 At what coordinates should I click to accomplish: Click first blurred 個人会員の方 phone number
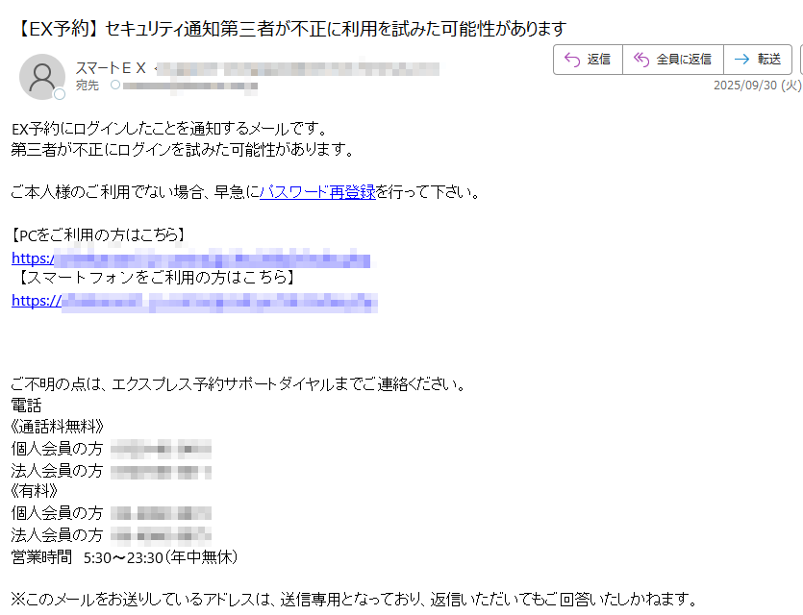(161, 449)
